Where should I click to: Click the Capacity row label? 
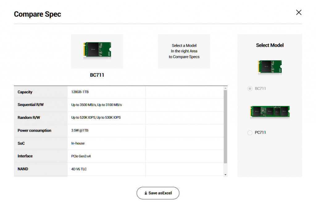(x=25, y=92)
